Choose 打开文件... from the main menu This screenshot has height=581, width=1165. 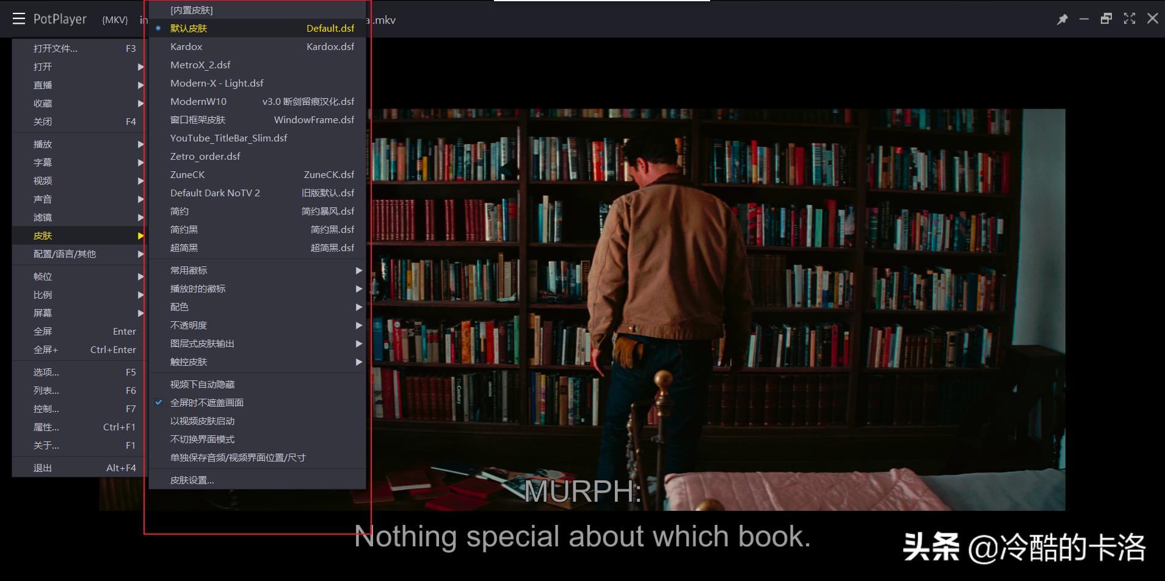[79, 48]
